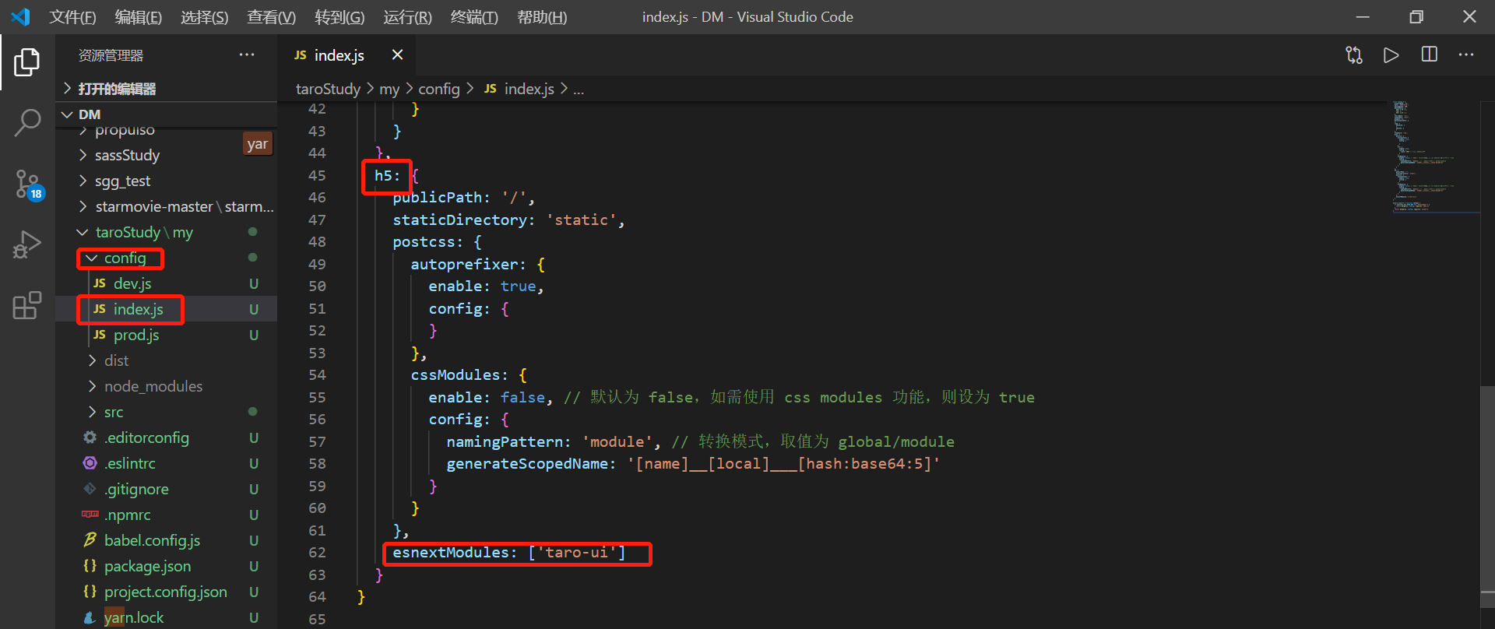Expand the sassStudy folder
Screen dimensions: 1495x629
pos(166,155)
